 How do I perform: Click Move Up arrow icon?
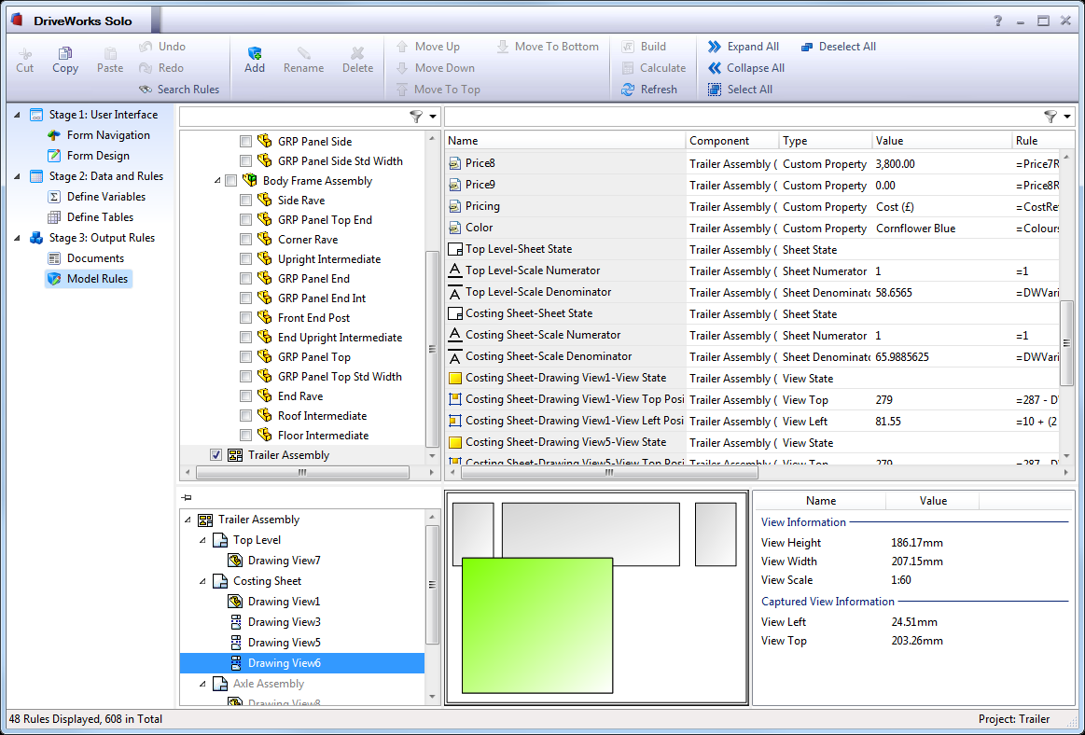pos(402,47)
